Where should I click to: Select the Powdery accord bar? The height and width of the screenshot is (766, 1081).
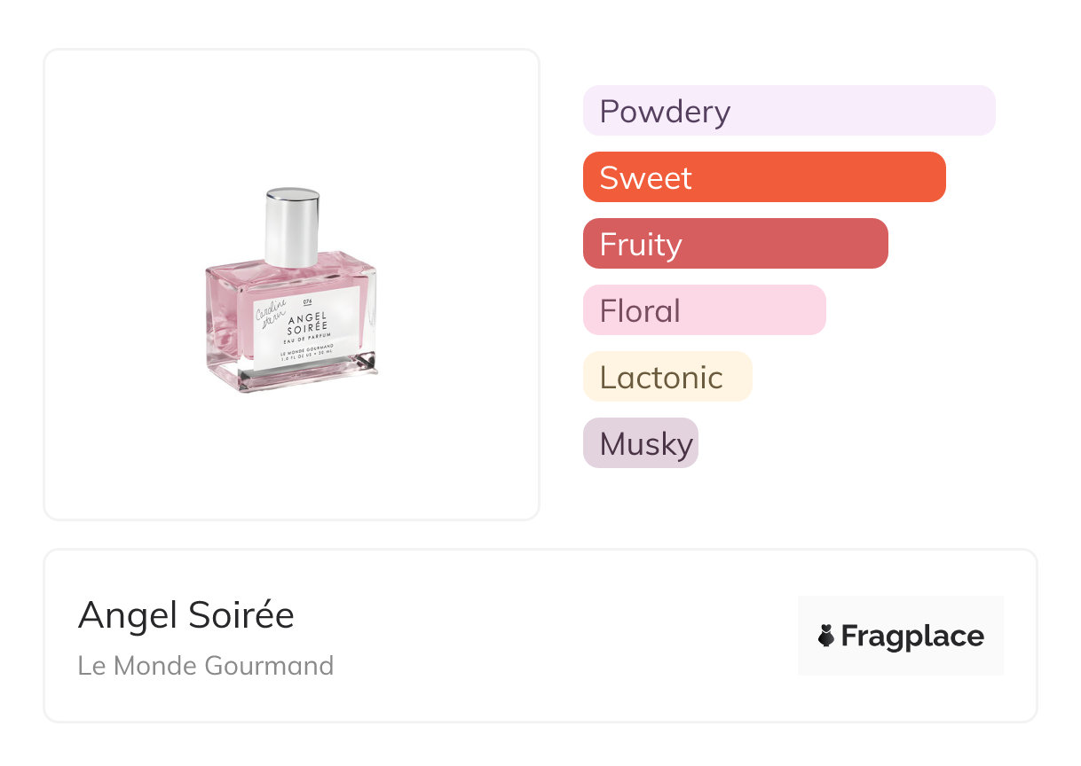click(788, 111)
